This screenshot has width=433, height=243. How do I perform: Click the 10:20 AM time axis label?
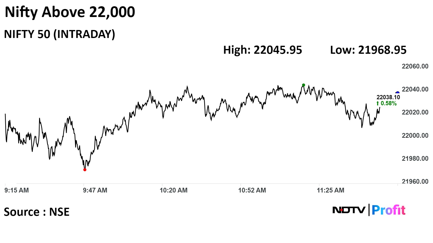click(173, 190)
